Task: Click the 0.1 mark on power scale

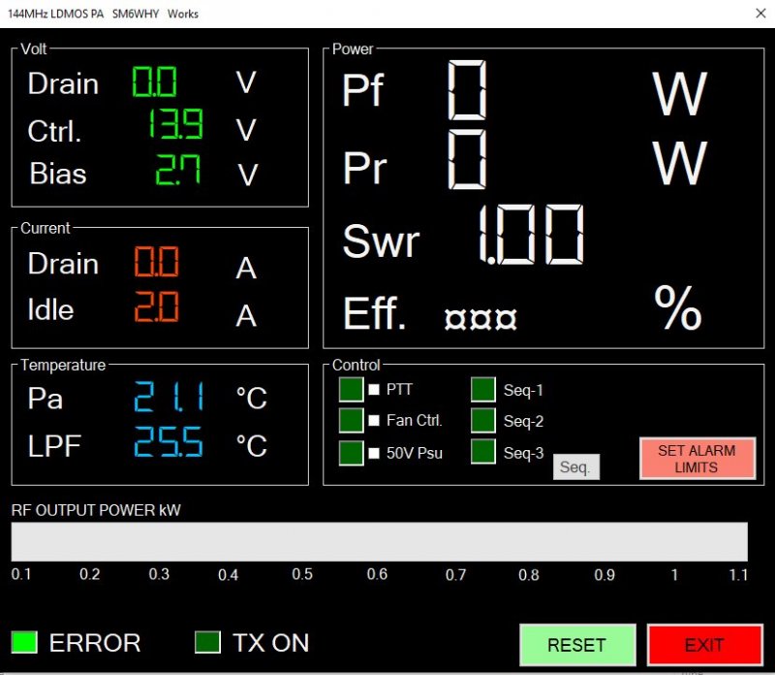Action: [x=21, y=574]
